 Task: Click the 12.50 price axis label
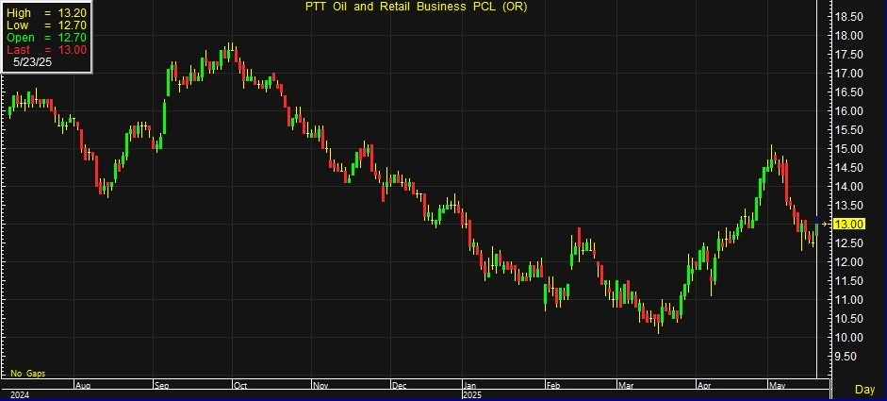pyautogui.click(x=849, y=243)
